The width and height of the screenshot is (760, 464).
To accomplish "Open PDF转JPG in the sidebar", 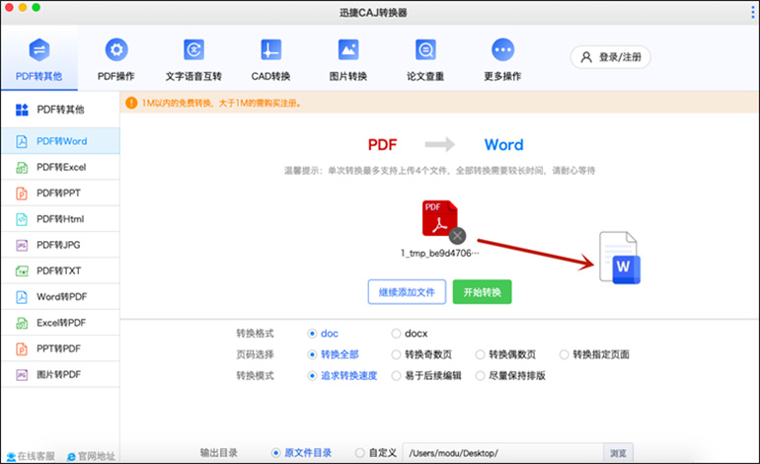I will point(60,245).
